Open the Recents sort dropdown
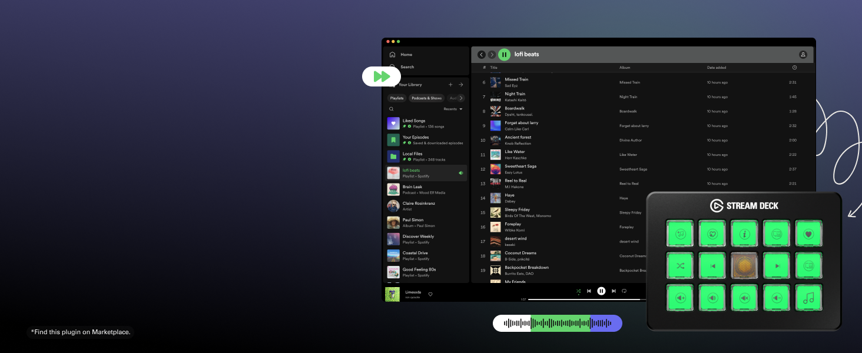 click(x=453, y=109)
